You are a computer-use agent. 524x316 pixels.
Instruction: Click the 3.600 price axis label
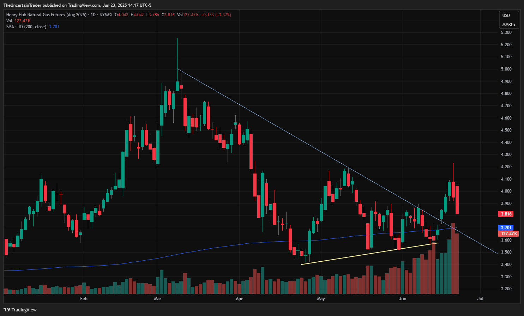pyautogui.click(x=506, y=240)
